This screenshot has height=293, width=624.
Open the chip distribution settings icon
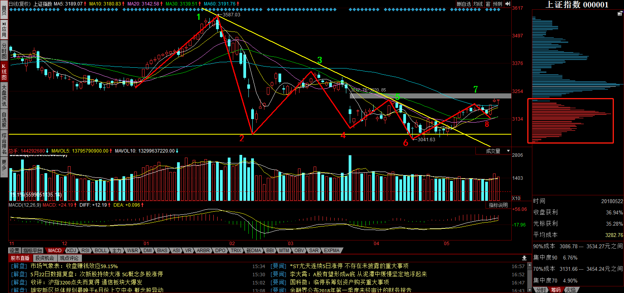[x=620, y=14]
